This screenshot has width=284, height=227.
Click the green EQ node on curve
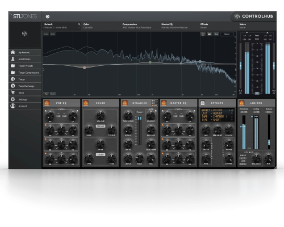(150, 62)
